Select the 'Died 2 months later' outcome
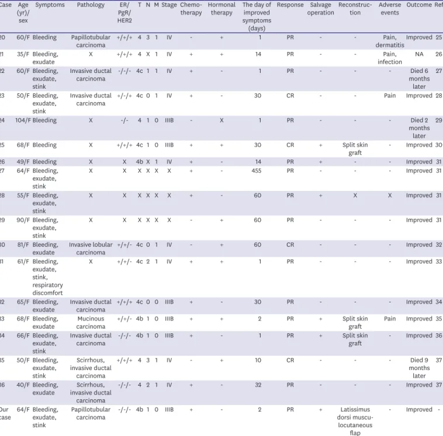443x436 pixels. click(x=419, y=128)
